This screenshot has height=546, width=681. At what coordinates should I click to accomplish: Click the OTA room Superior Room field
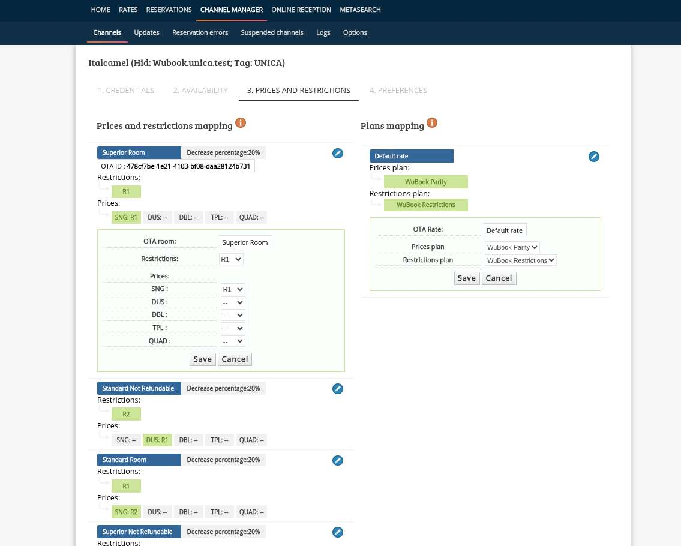245,242
